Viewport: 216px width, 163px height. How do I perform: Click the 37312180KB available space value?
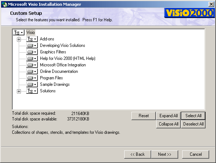click(78, 119)
